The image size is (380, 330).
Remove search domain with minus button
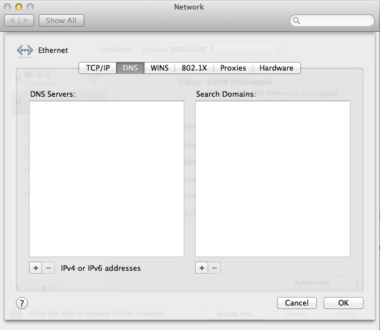point(214,268)
